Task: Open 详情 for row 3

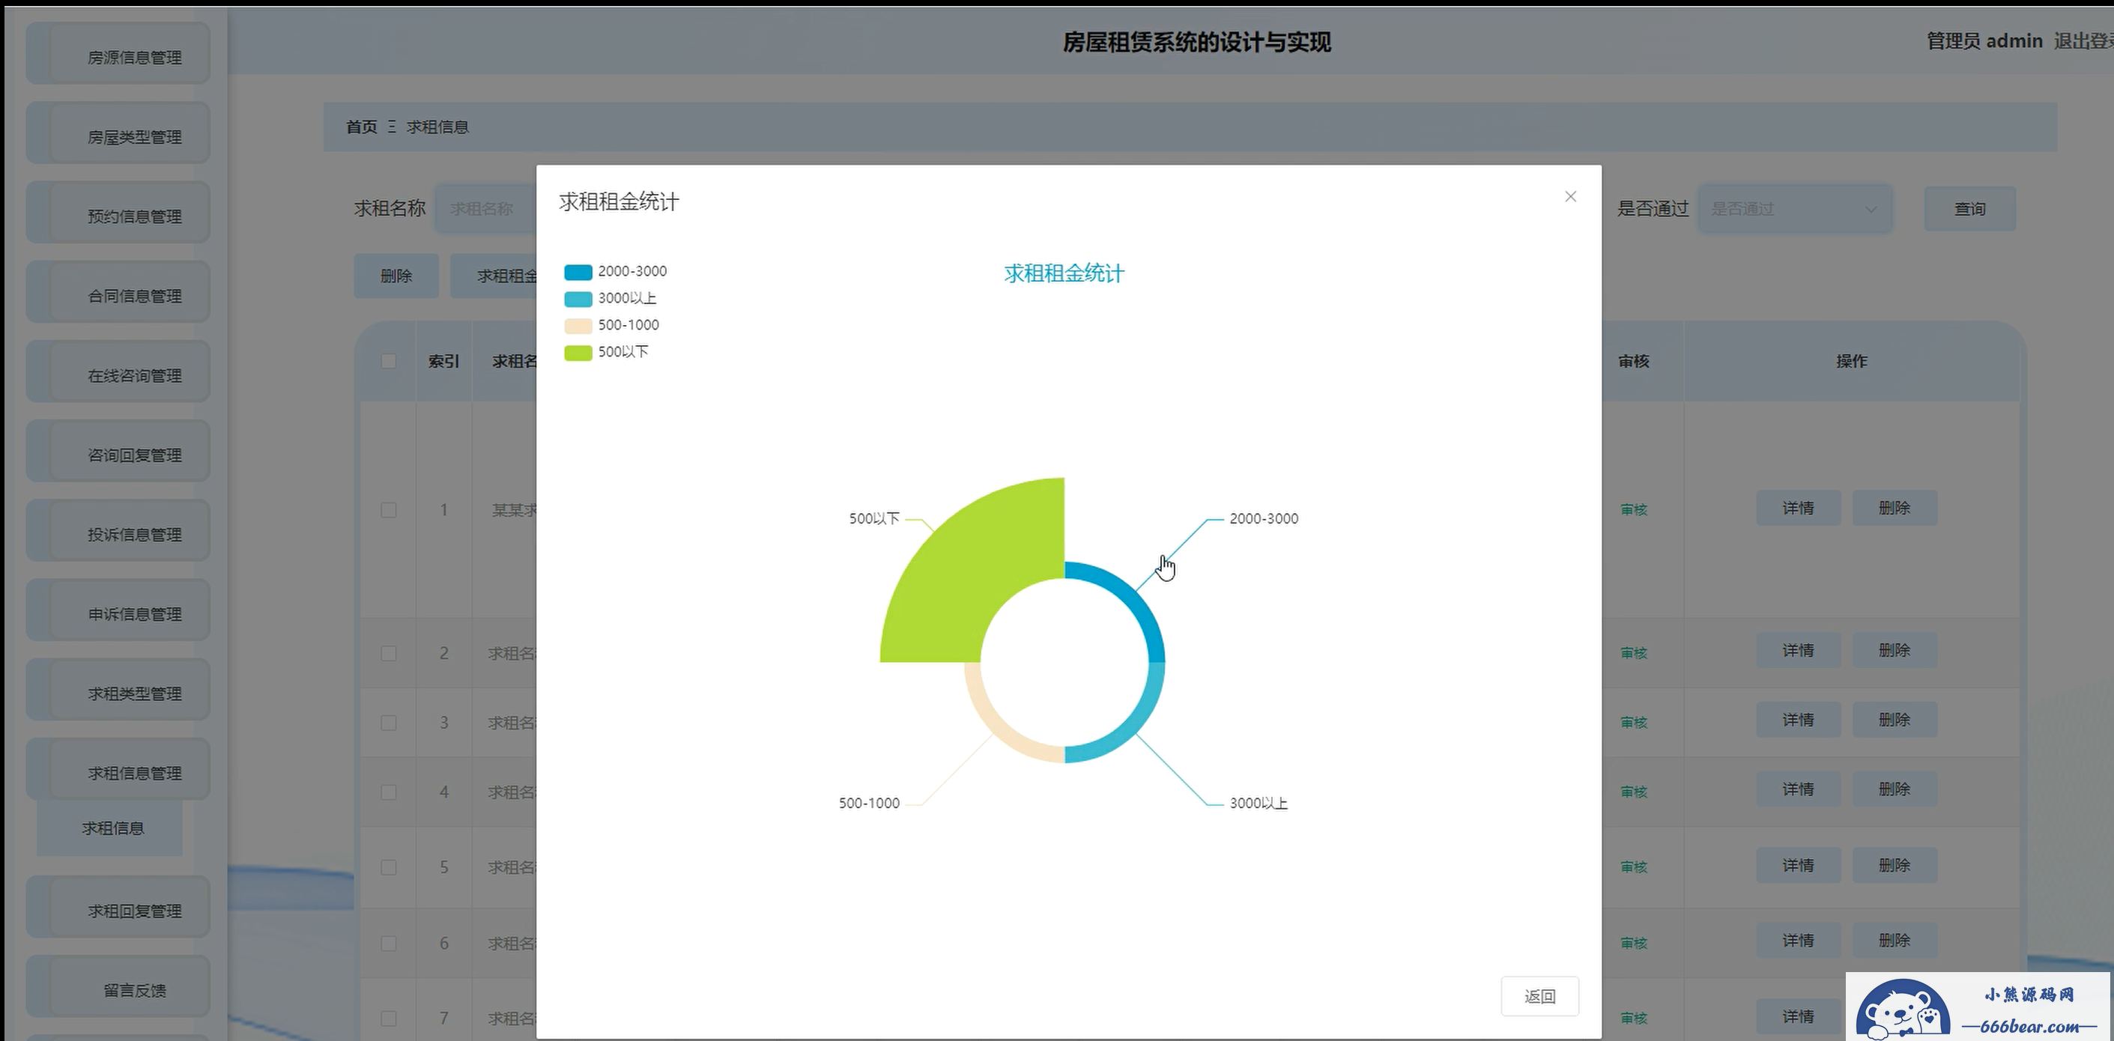Action: point(1798,720)
